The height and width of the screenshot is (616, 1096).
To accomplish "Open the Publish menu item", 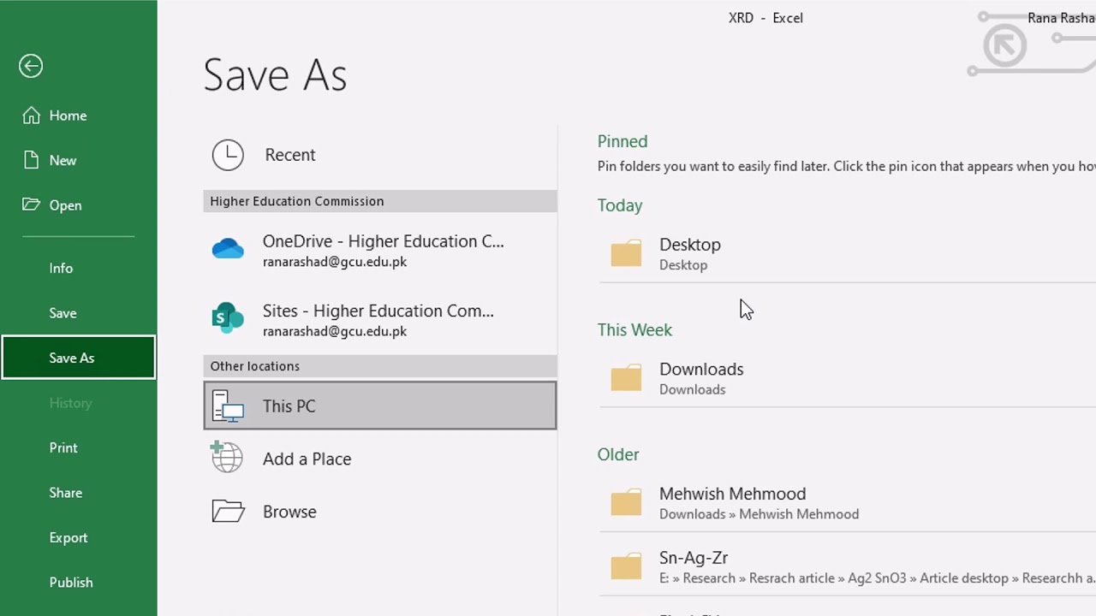I will point(71,582).
